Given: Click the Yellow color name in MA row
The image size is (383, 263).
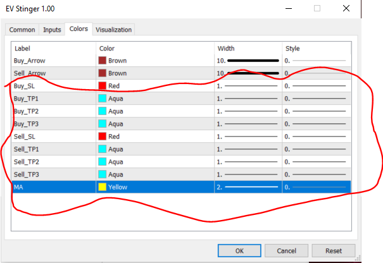Looking at the screenshot, I should [118, 187].
